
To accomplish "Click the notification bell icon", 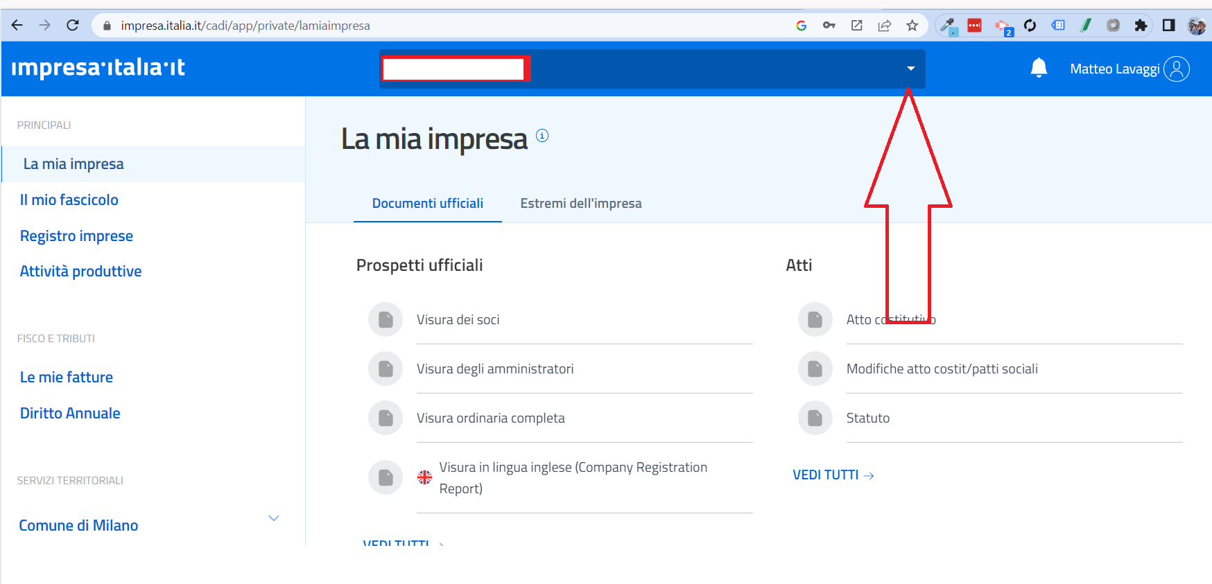I will point(1038,68).
